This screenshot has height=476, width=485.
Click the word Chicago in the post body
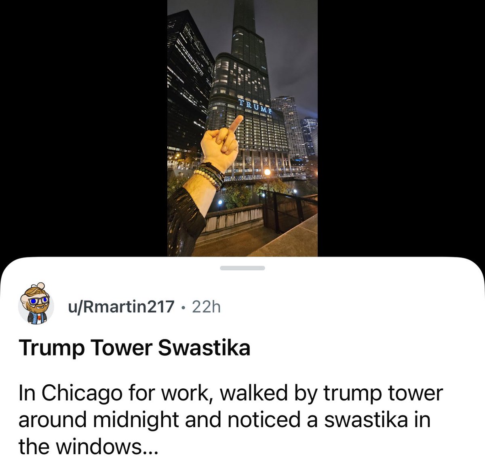coord(81,394)
